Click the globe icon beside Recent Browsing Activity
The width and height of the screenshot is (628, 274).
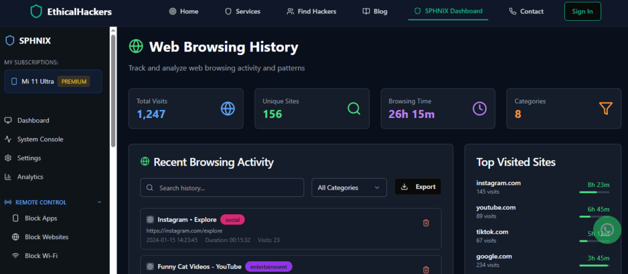coord(145,161)
